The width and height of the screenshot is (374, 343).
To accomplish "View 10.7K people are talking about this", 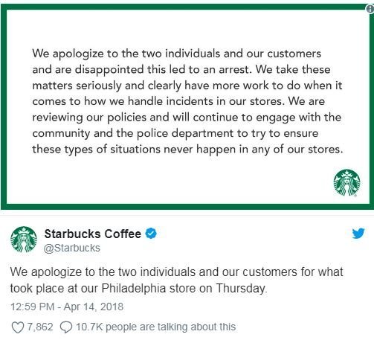I will point(155,327).
